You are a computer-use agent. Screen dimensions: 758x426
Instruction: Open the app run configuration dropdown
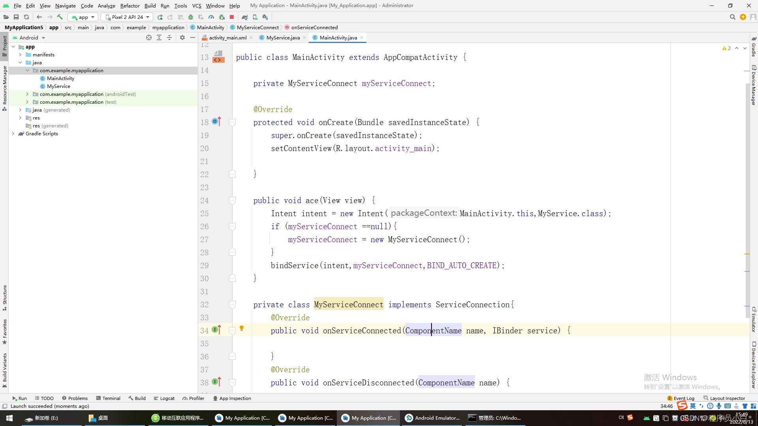[x=83, y=17]
